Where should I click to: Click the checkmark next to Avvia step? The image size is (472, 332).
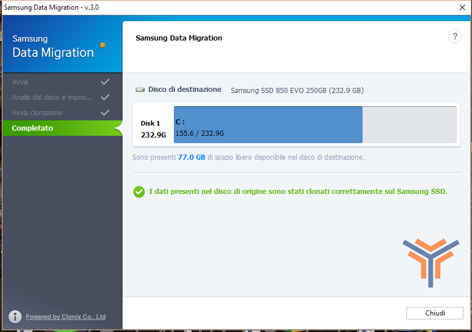(x=105, y=82)
